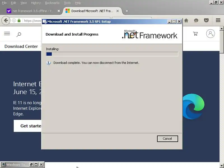
Task: Open the Edit menu
Action: click(13, 3)
